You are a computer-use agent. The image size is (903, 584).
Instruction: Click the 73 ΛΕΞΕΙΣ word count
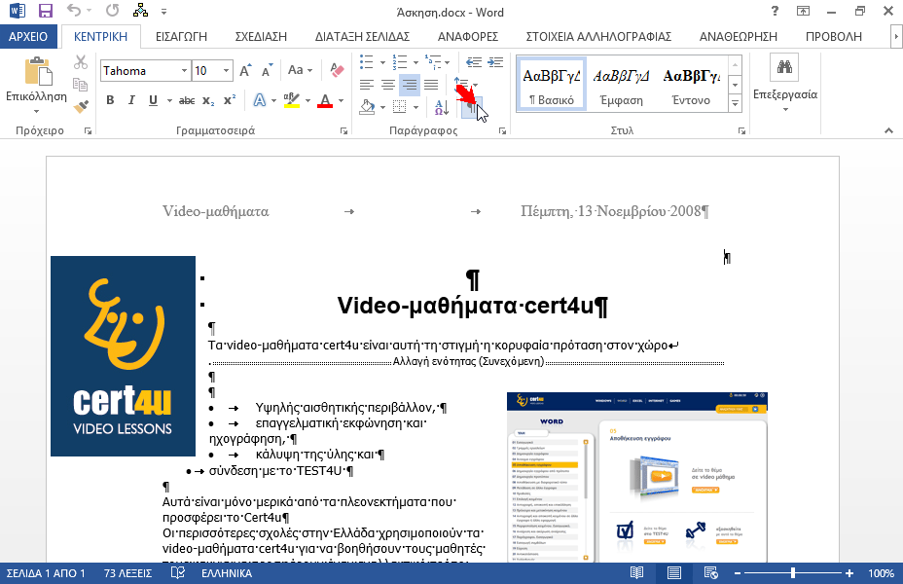127,573
